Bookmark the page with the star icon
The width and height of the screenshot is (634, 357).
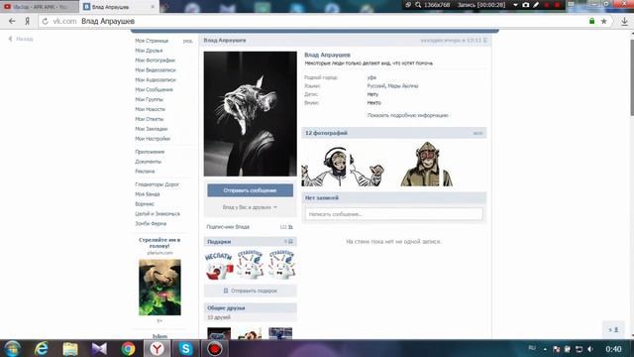pos(603,21)
